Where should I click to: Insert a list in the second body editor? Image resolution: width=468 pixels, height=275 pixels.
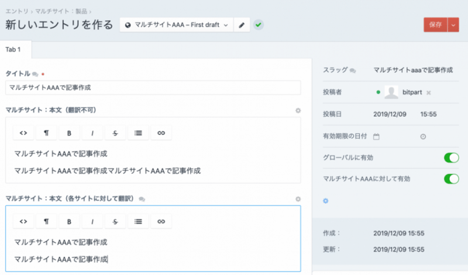(x=138, y=221)
